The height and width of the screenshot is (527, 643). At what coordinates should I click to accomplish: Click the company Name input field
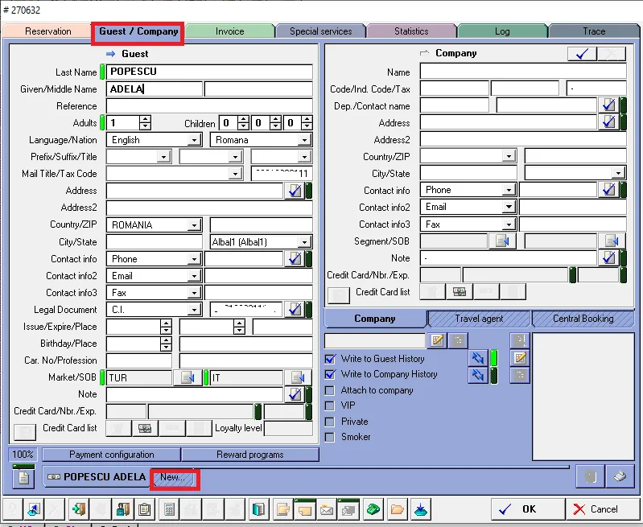click(523, 72)
